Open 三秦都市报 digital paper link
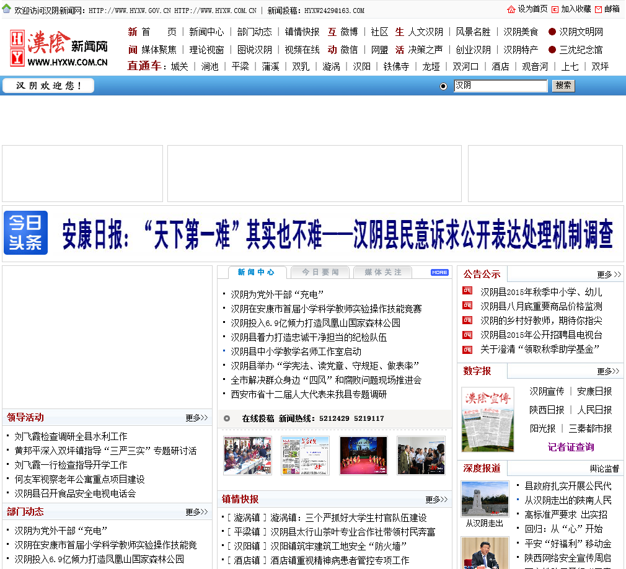 coord(591,429)
